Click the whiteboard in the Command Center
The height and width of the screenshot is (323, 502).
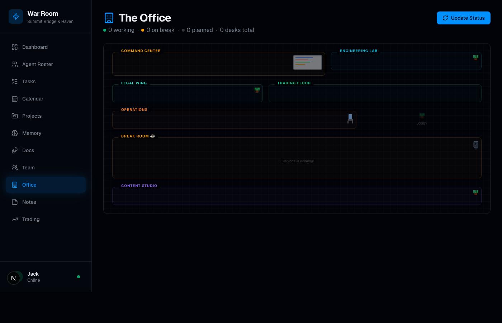pos(307,62)
